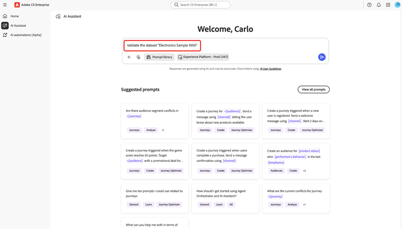Click the AI Assistant sidebar icon
This screenshot has height=229, width=402.
5,25
